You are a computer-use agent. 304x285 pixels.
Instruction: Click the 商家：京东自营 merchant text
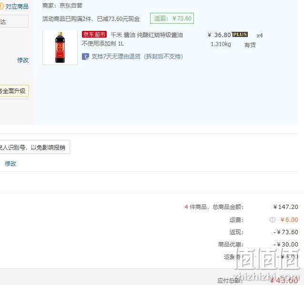click(62, 6)
